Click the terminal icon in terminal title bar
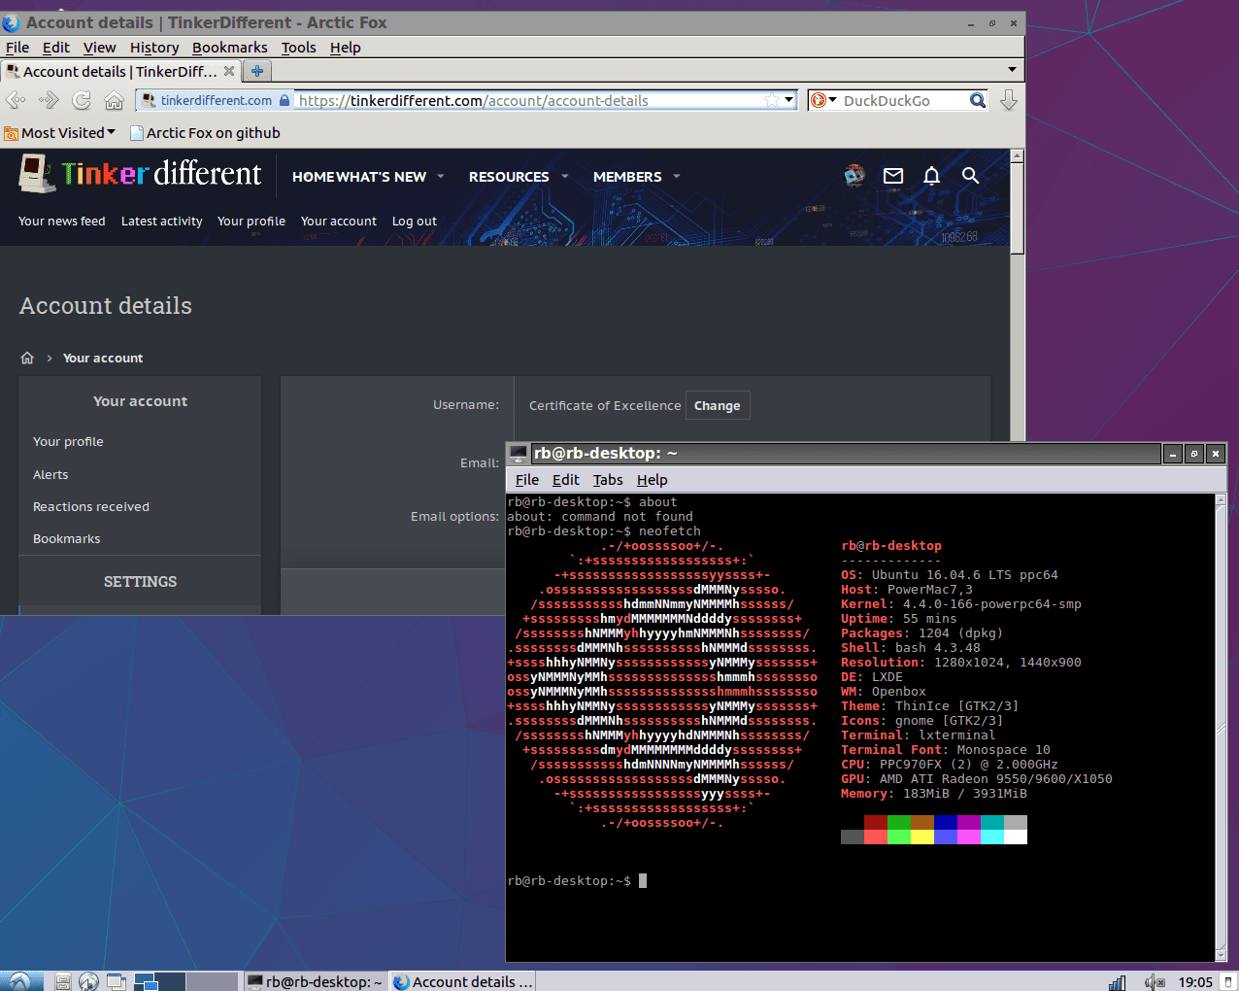This screenshot has height=991, width=1239. [519, 453]
